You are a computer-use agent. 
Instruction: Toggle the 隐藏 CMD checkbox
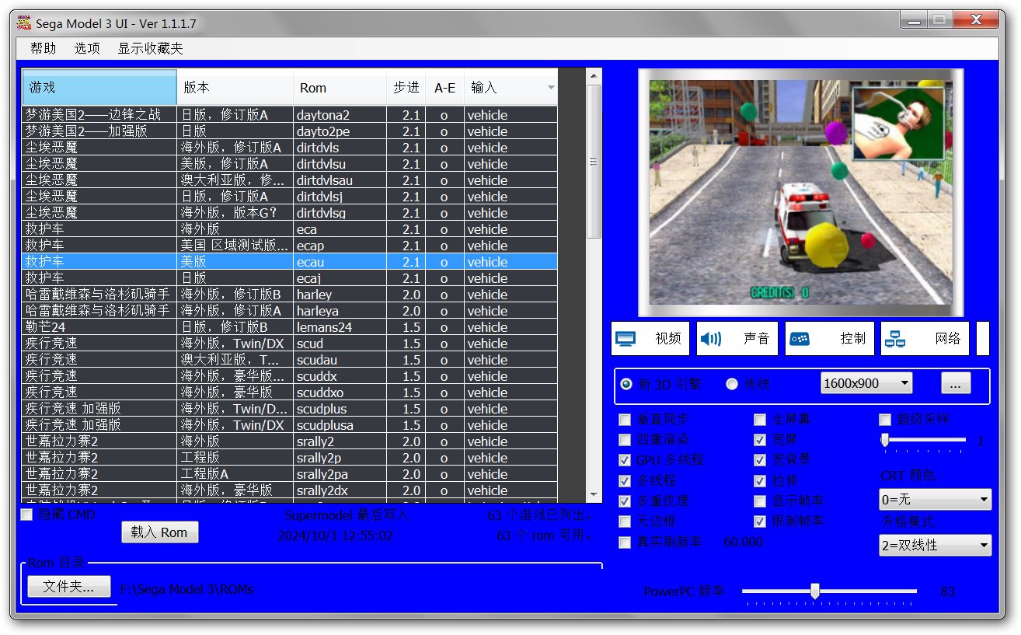tap(27, 515)
